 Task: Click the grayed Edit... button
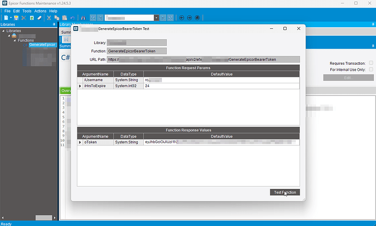348,78
